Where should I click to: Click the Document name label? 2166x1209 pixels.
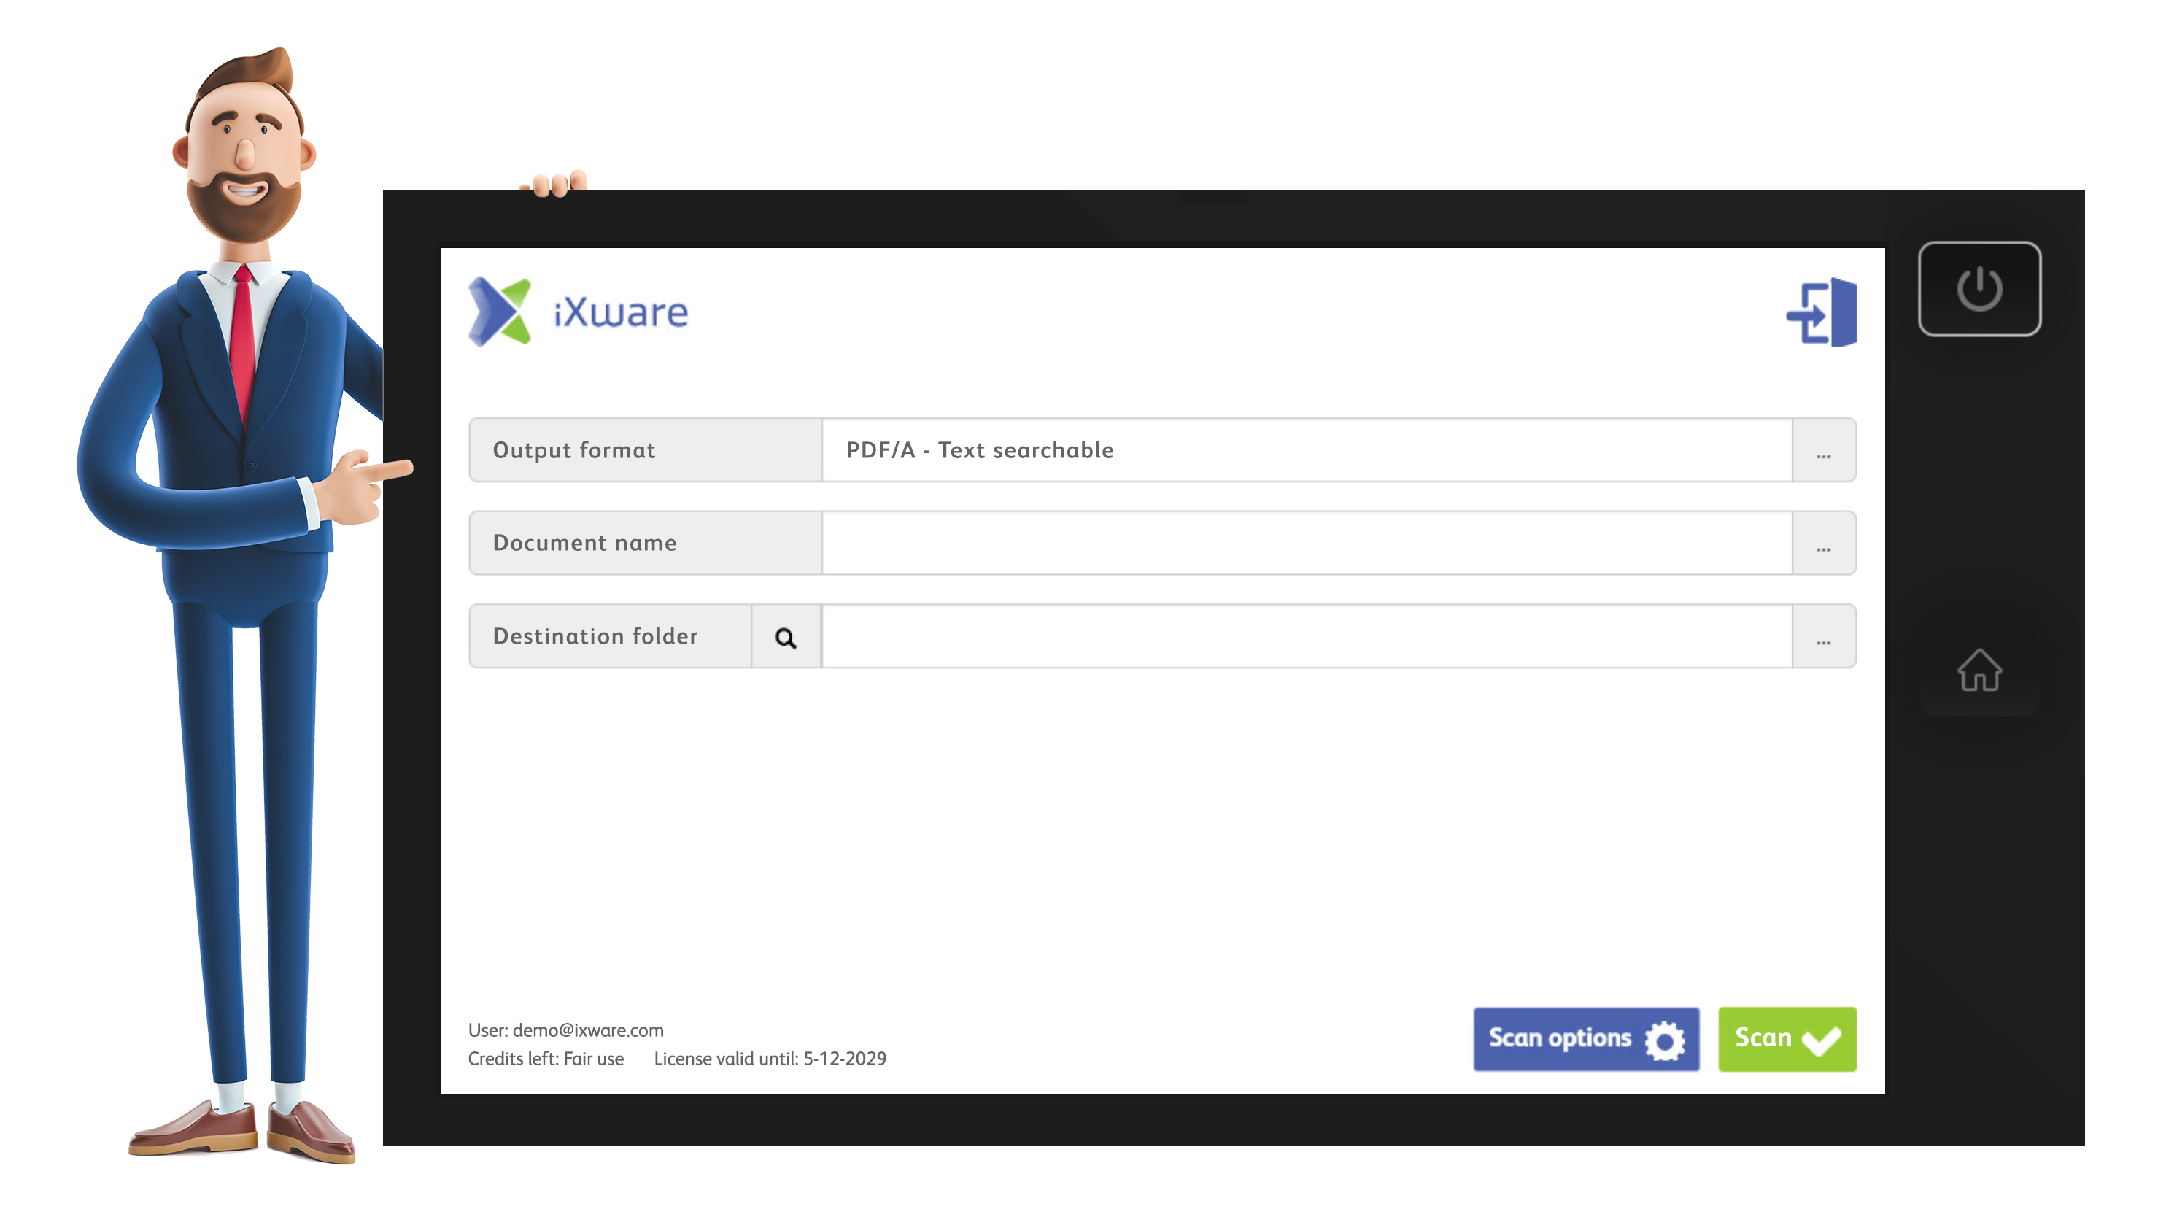click(584, 544)
